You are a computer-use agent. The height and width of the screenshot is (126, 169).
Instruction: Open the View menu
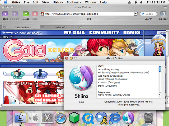click(45, 2)
